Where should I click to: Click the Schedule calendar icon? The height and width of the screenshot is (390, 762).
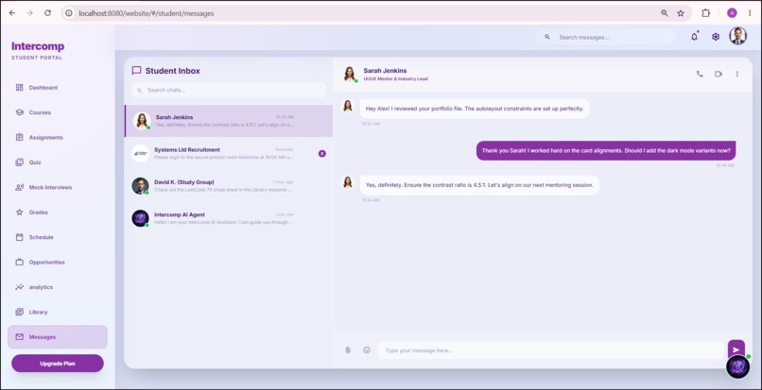click(20, 237)
